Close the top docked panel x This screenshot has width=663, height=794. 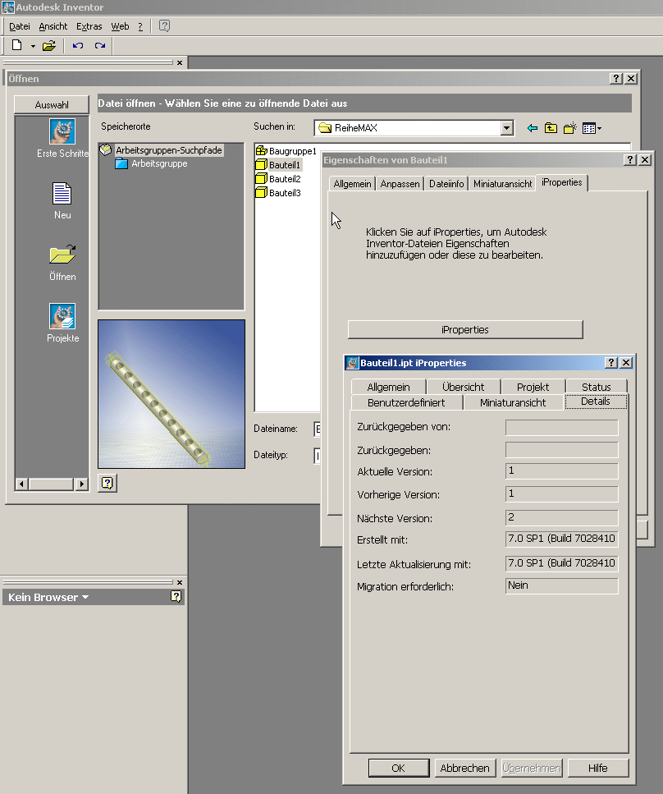point(180,62)
